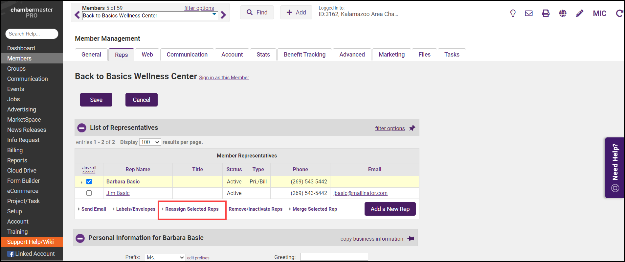Pin the List of Representatives section

pyautogui.click(x=412, y=128)
